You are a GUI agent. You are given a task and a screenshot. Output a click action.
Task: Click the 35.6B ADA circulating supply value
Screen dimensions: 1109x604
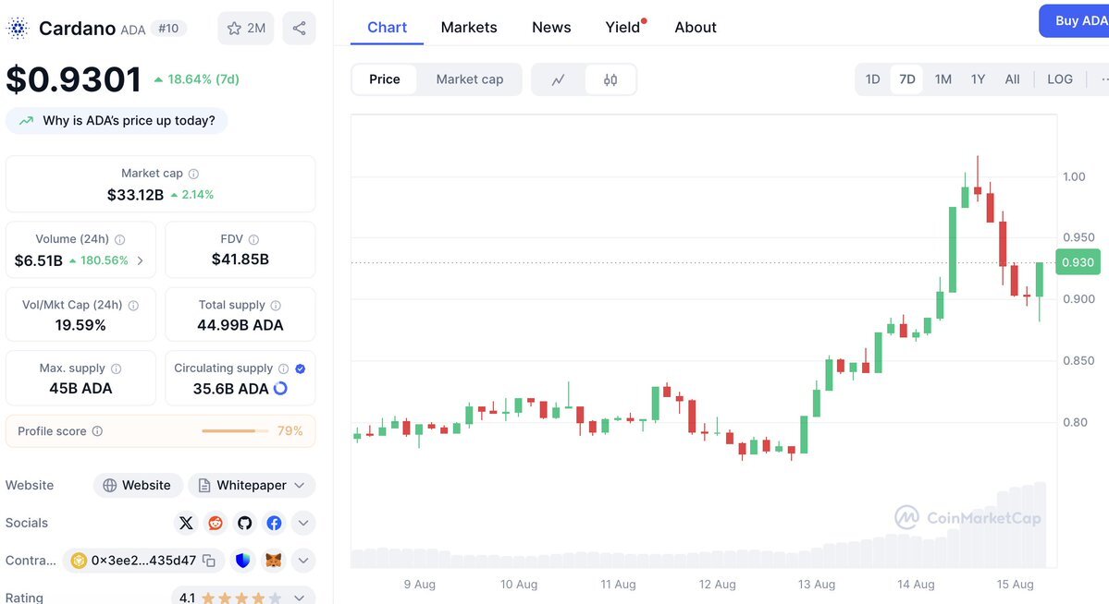coord(230,389)
